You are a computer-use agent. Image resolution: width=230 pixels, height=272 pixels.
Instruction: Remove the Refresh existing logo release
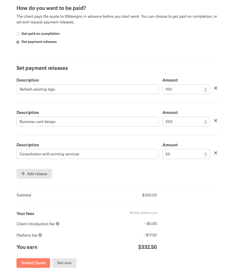[x=215, y=88]
